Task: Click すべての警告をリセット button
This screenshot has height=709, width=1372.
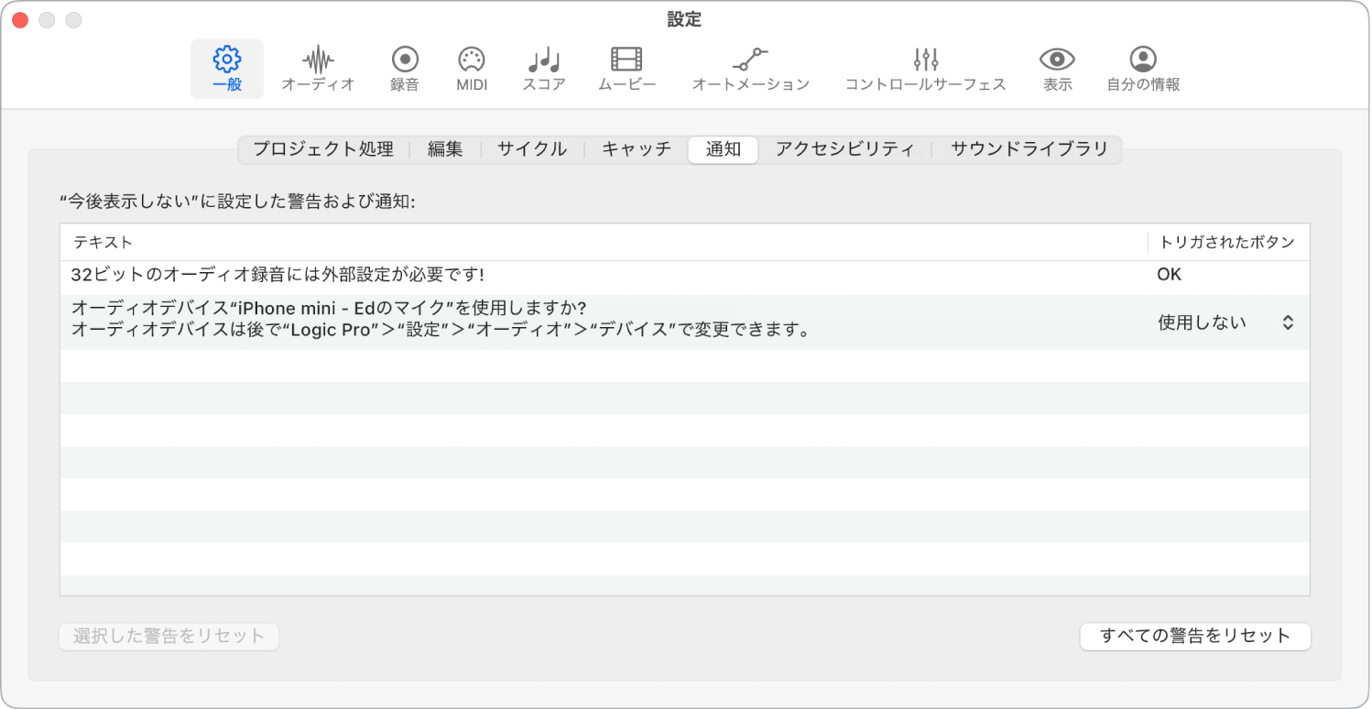Action: 1195,637
